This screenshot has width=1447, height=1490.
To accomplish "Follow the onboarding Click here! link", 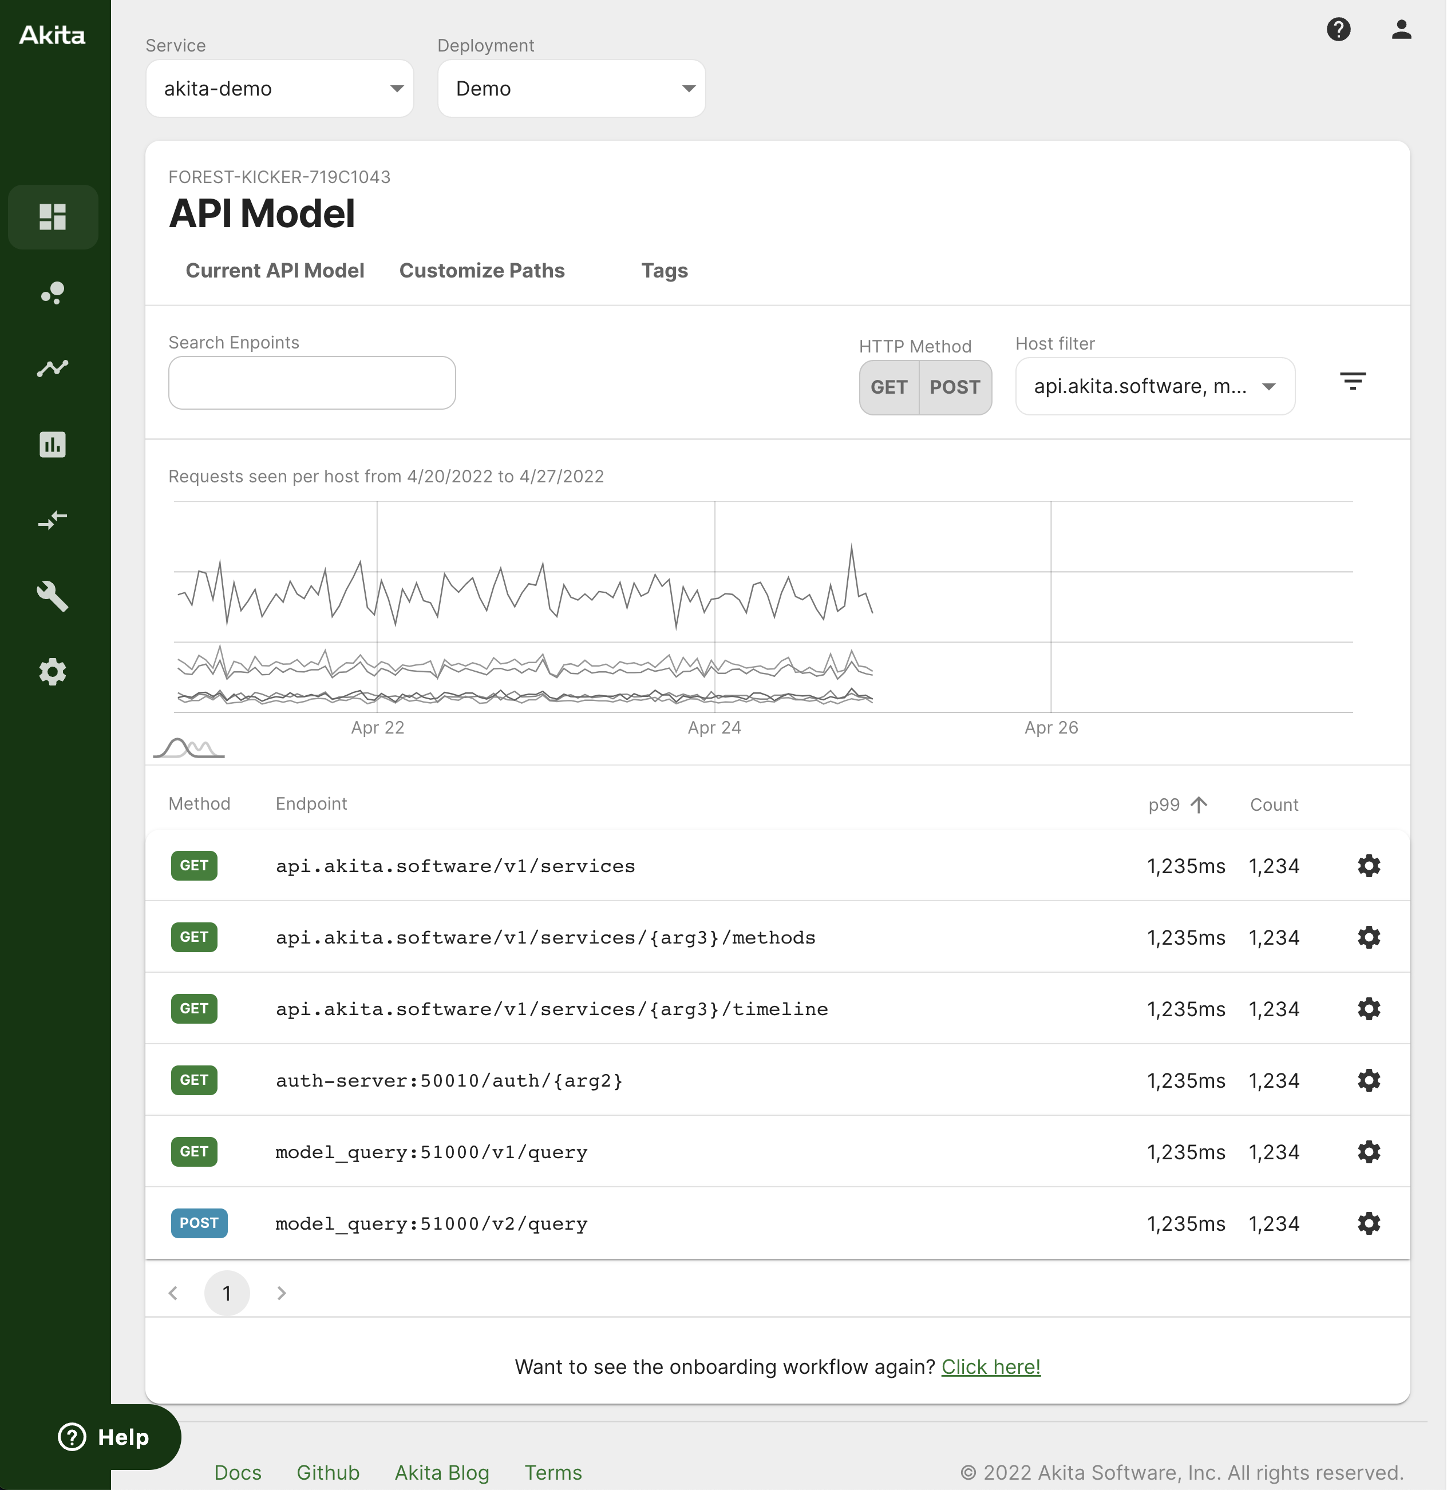I will tap(990, 1366).
